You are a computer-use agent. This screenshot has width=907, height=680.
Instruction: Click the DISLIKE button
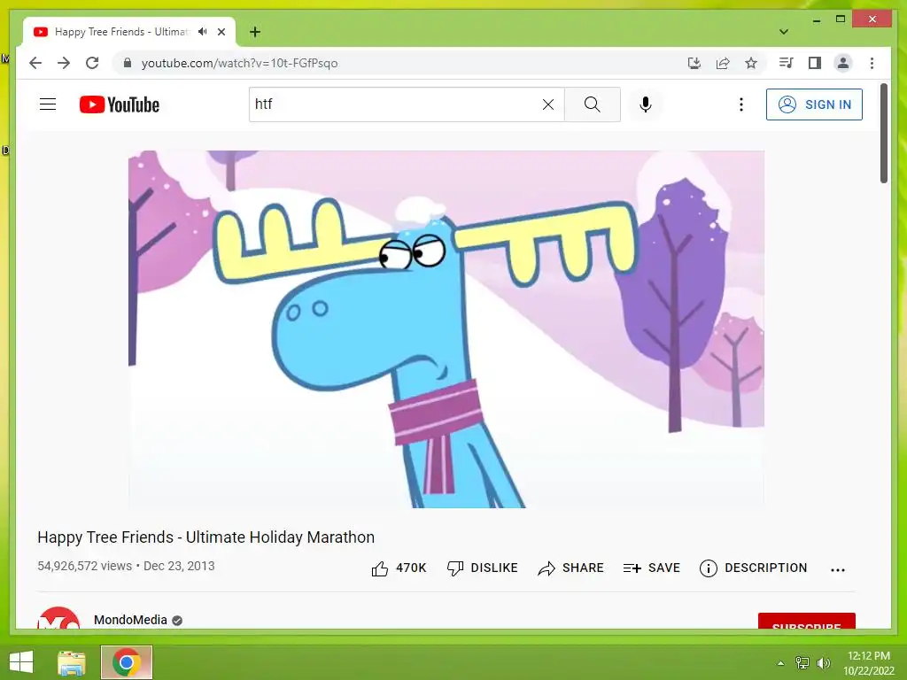[482, 568]
